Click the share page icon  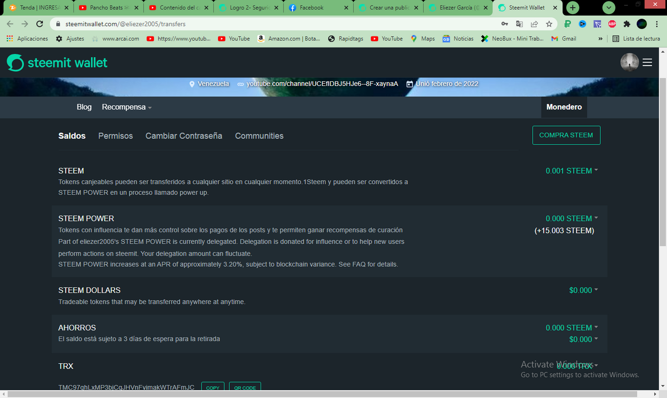534,24
